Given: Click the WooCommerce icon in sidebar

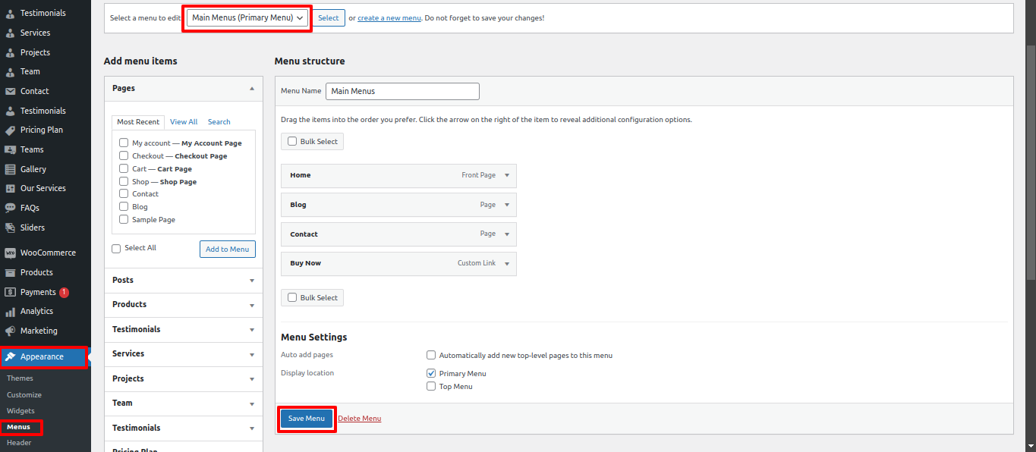Looking at the screenshot, I should coord(11,253).
